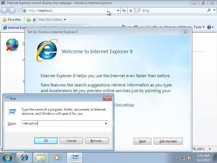Image resolution: width=217 pixels, height=163 pixels.
Task: Click Browse... in the Run dialog
Action: pyautogui.click(x=97, y=141)
